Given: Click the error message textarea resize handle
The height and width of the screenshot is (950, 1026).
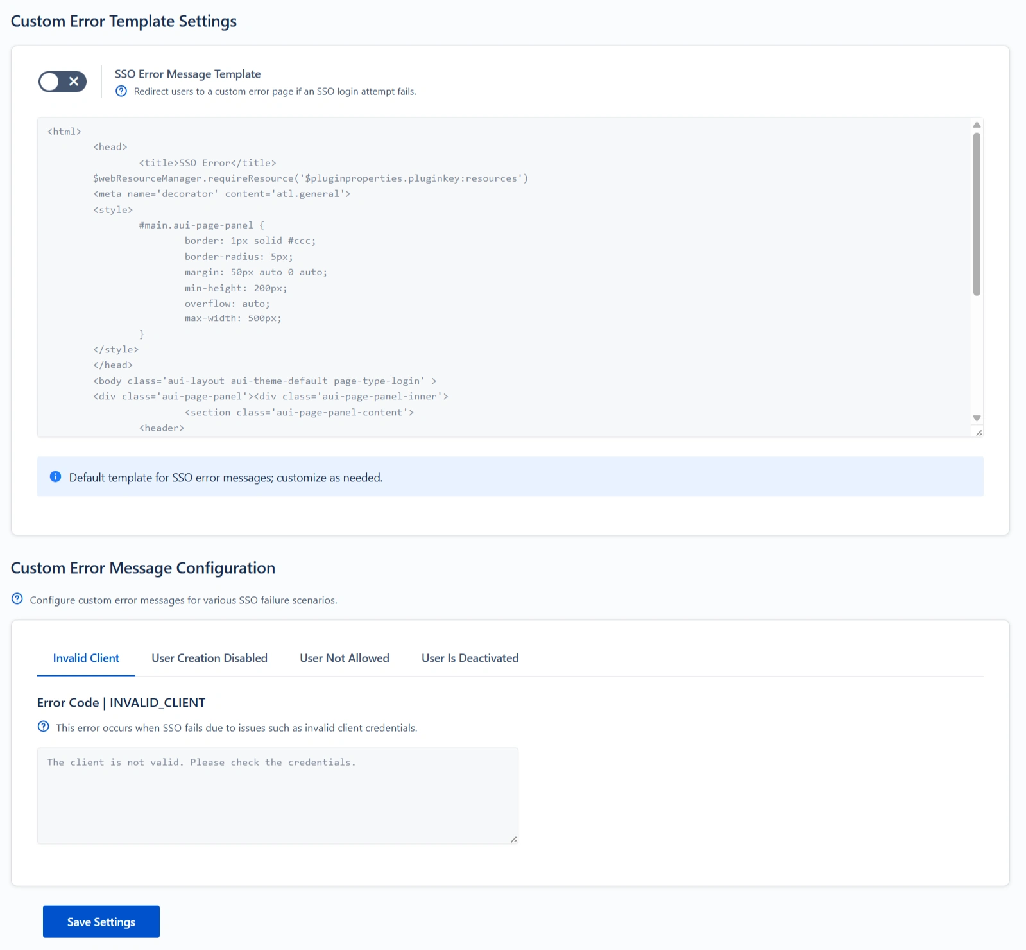Looking at the screenshot, I should [513, 839].
